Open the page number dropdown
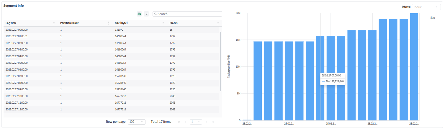This screenshot has height=129, width=445. [195, 122]
